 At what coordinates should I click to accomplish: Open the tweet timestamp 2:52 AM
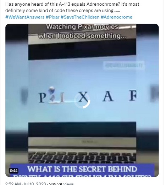coord(12,184)
